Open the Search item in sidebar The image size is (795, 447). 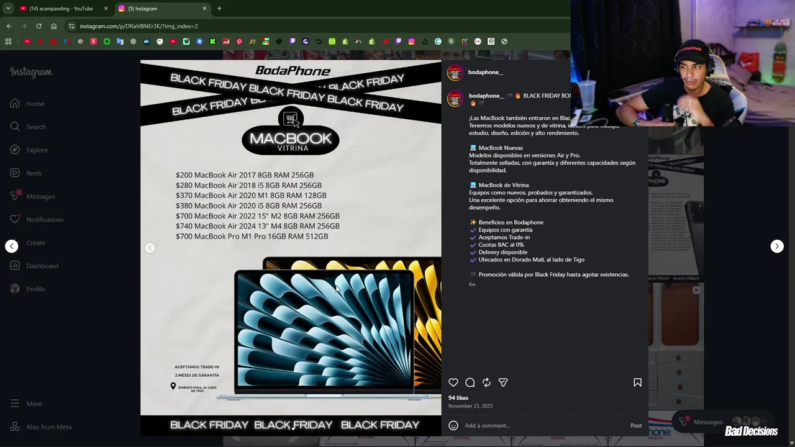pyautogui.click(x=28, y=127)
